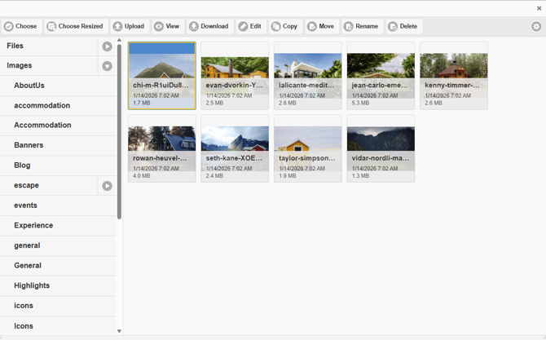Click the folder tree scroll-down arrow
This screenshot has height=340, width=546.
[119, 331]
